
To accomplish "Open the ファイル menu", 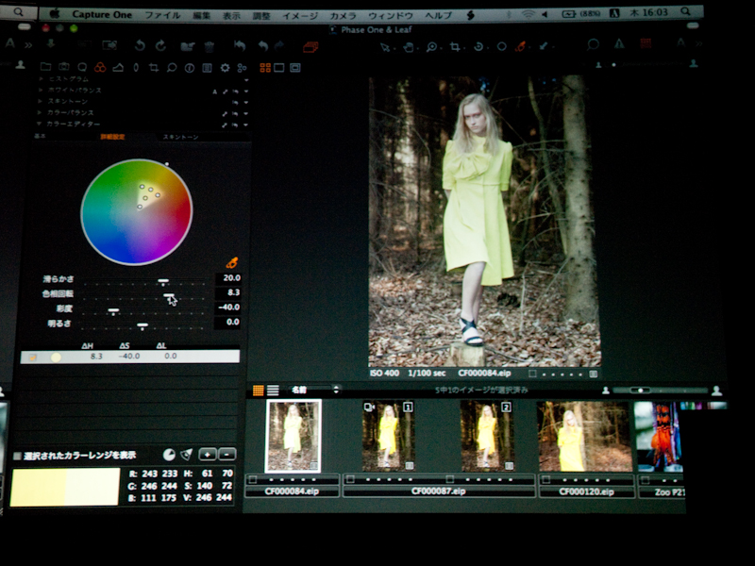I will point(162,15).
